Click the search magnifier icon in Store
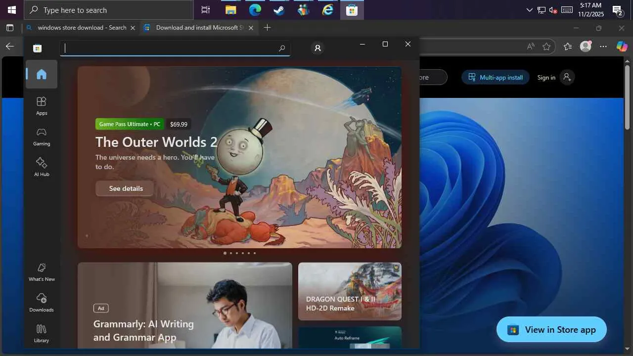The height and width of the screenshot is (356, 633). (x=282, y=48)
